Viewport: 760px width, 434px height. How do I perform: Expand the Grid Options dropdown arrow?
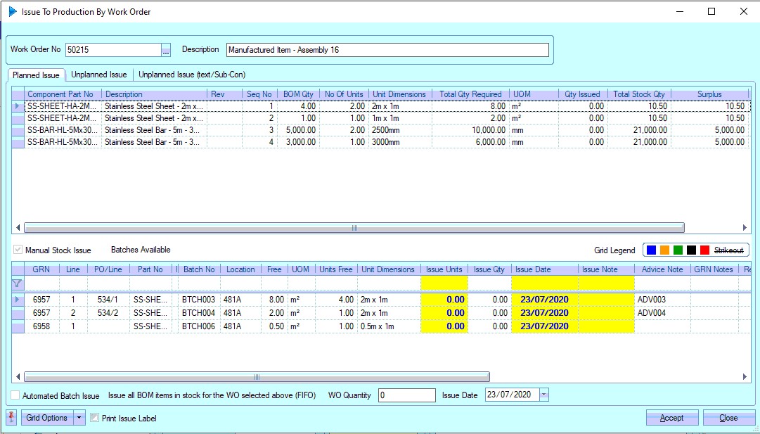click(79, 418)
